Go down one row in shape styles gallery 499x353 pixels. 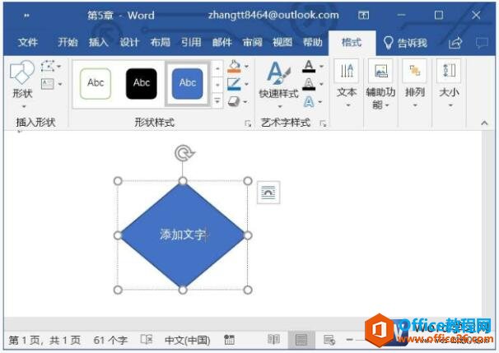(217, 85)
